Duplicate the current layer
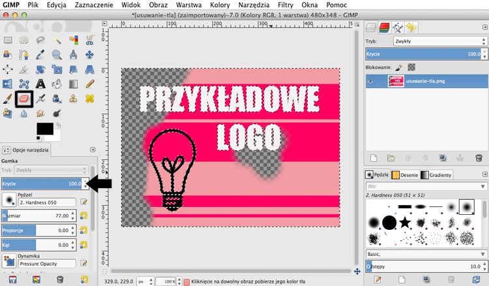This screenshot has width=489, height=286. (x=443, y=158)
